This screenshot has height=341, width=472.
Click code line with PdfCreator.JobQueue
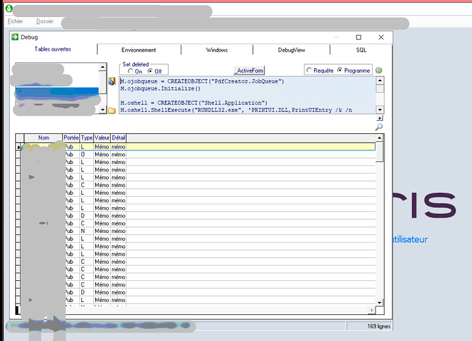pyautogui.click(x=202, y=81)
